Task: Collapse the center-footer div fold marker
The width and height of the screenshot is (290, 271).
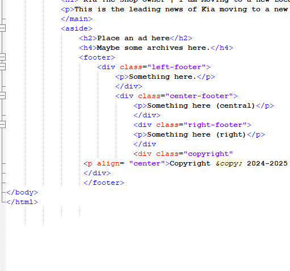Action: point(2,96)
